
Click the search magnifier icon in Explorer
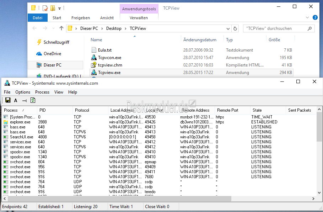[309, 28]
